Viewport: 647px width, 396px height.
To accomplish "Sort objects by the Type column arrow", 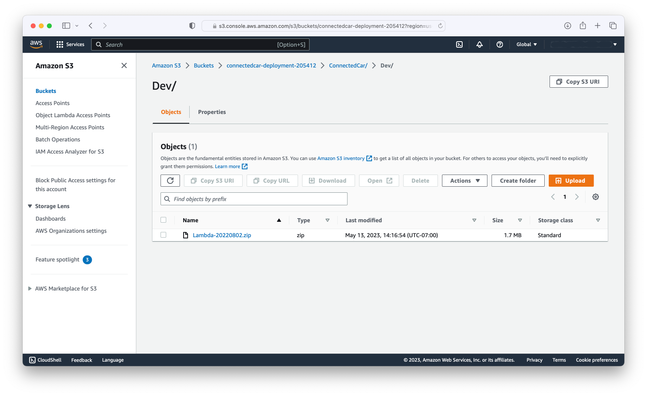I will point(328,220).
